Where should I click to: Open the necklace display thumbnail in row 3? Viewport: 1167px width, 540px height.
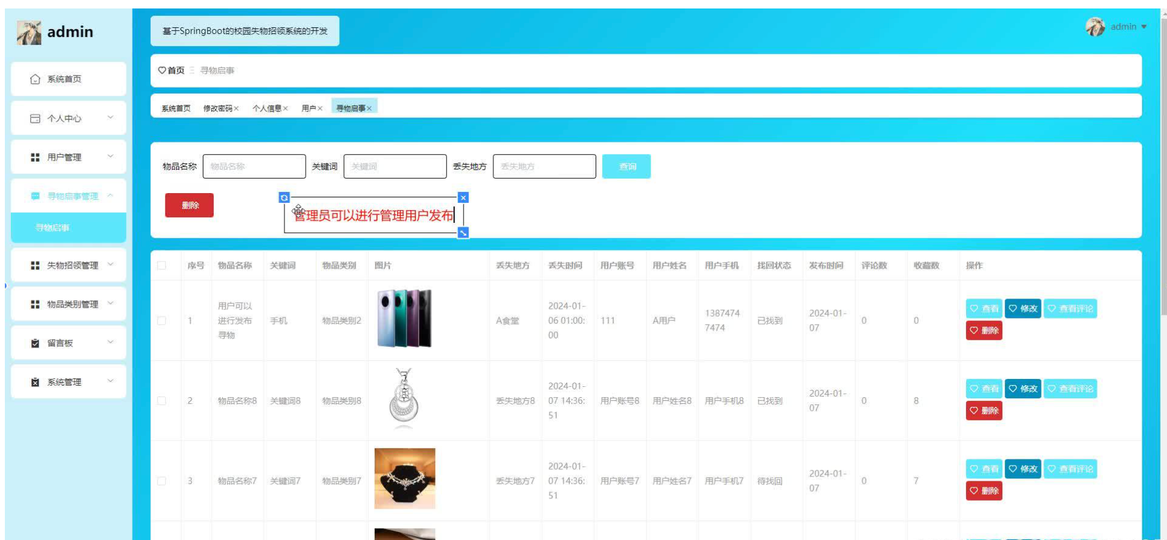404,479
